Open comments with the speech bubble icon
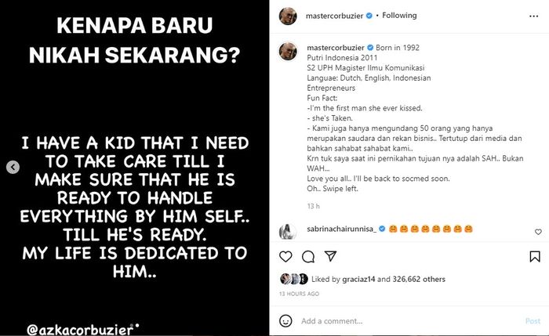 308,257
